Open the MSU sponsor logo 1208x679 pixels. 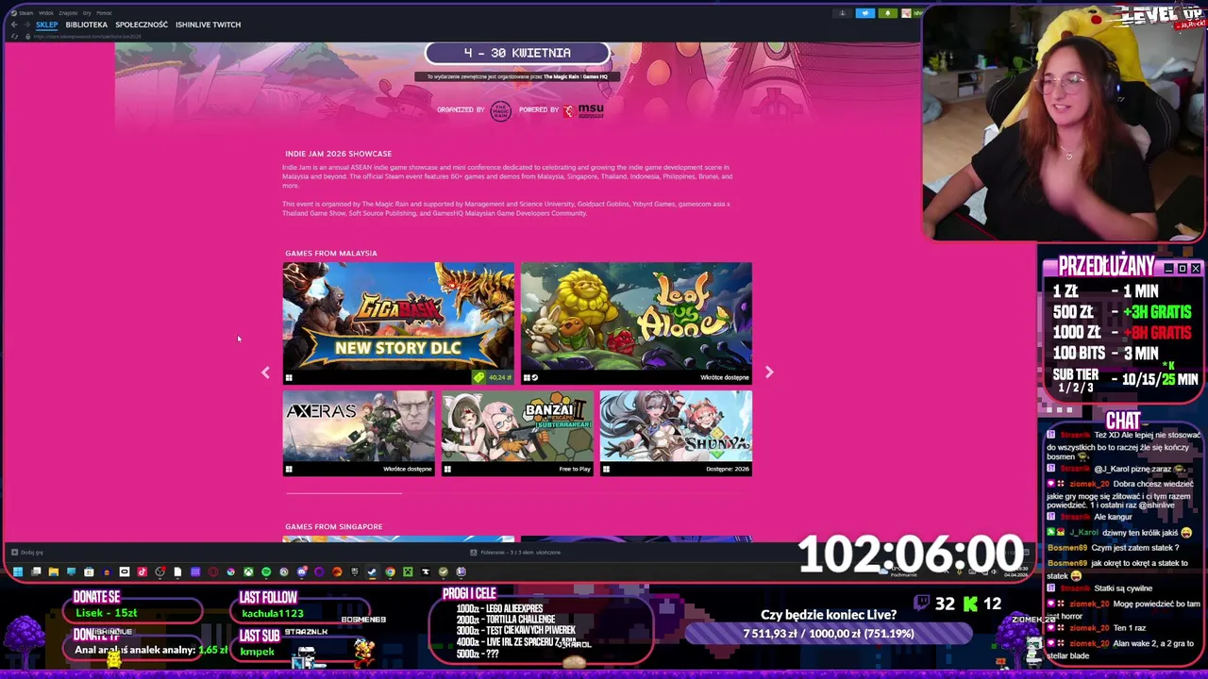584,110
